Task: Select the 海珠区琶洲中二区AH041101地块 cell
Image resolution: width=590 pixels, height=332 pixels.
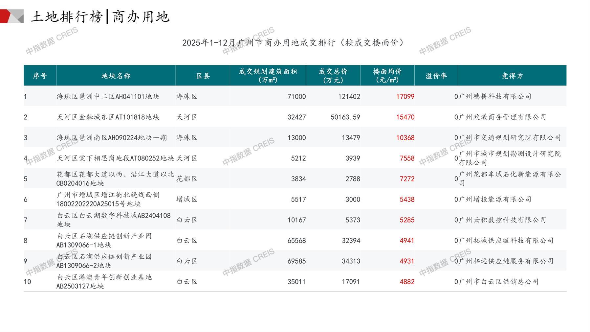Action: click(x=108, y=97)
